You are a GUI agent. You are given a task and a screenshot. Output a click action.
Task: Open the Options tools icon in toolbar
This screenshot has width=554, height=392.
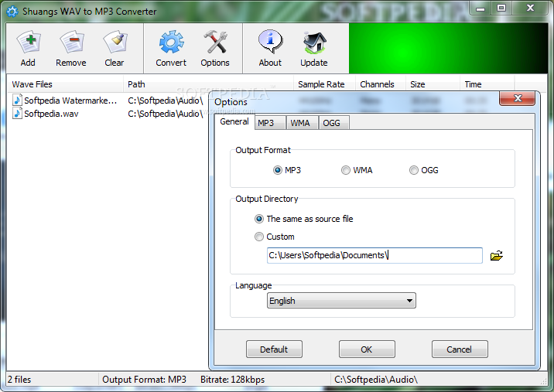click(215, 43)
